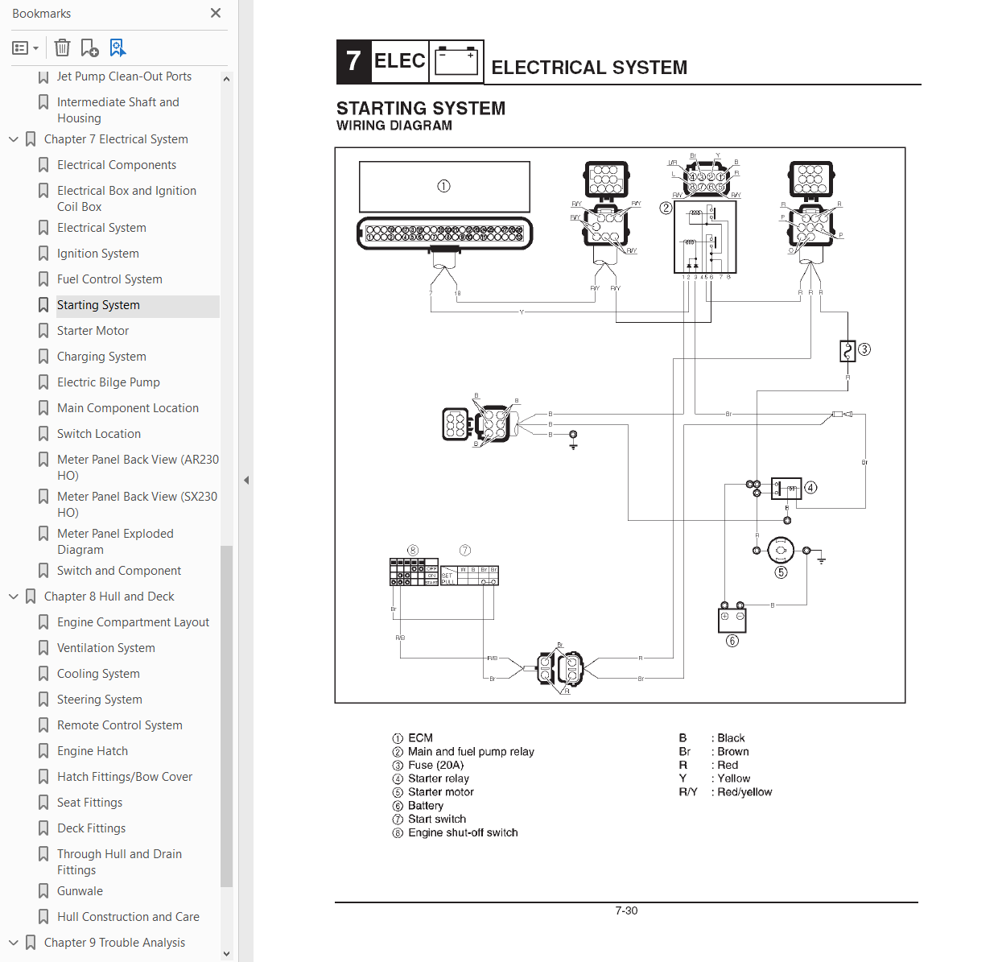Open Starter Motor bookmark
This screenshot has height=962, width=998.
[x=93, y=331]
